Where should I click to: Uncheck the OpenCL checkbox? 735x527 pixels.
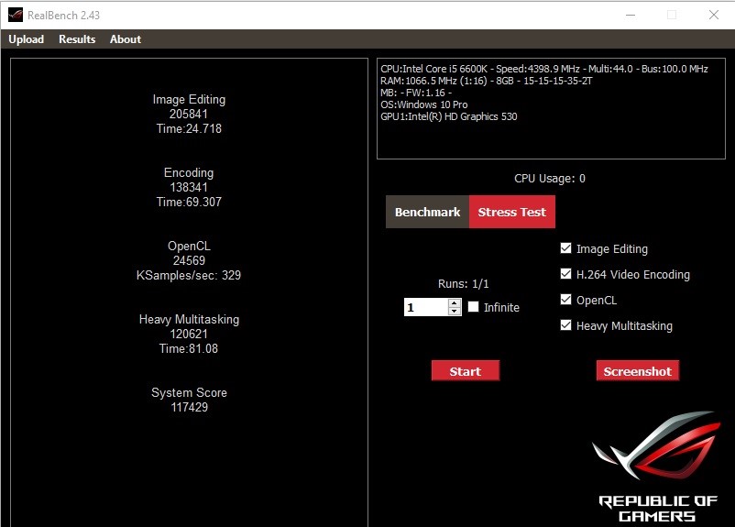click(565, 300)
